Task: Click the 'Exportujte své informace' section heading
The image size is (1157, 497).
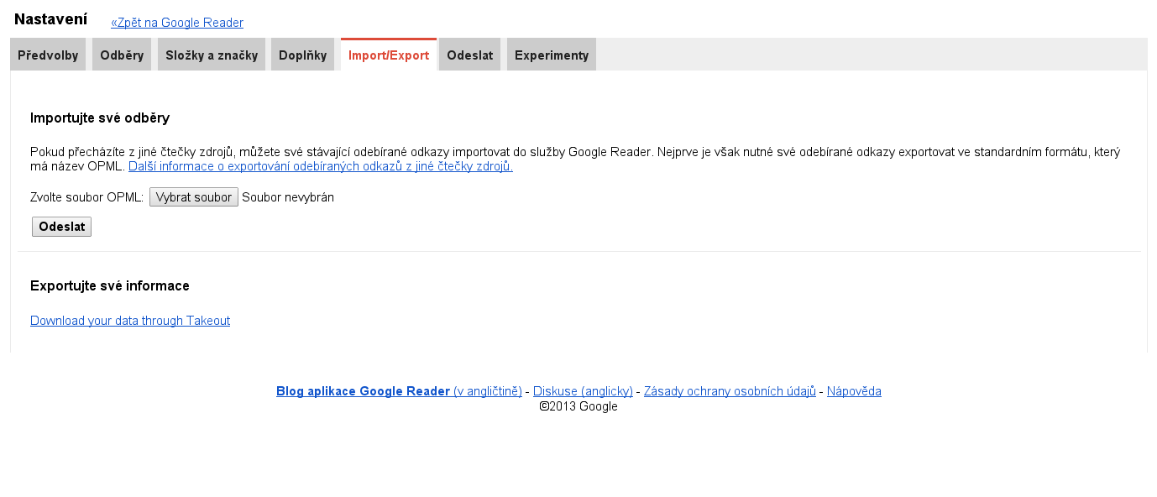Action: click(110, 286)
